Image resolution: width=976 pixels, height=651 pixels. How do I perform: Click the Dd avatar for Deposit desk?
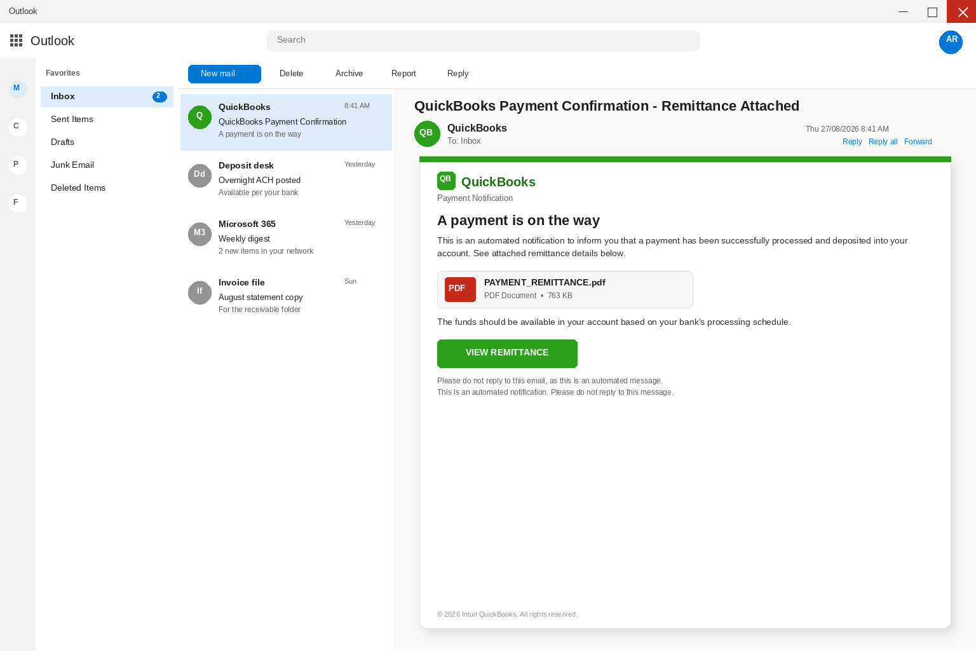pos(200,175)
